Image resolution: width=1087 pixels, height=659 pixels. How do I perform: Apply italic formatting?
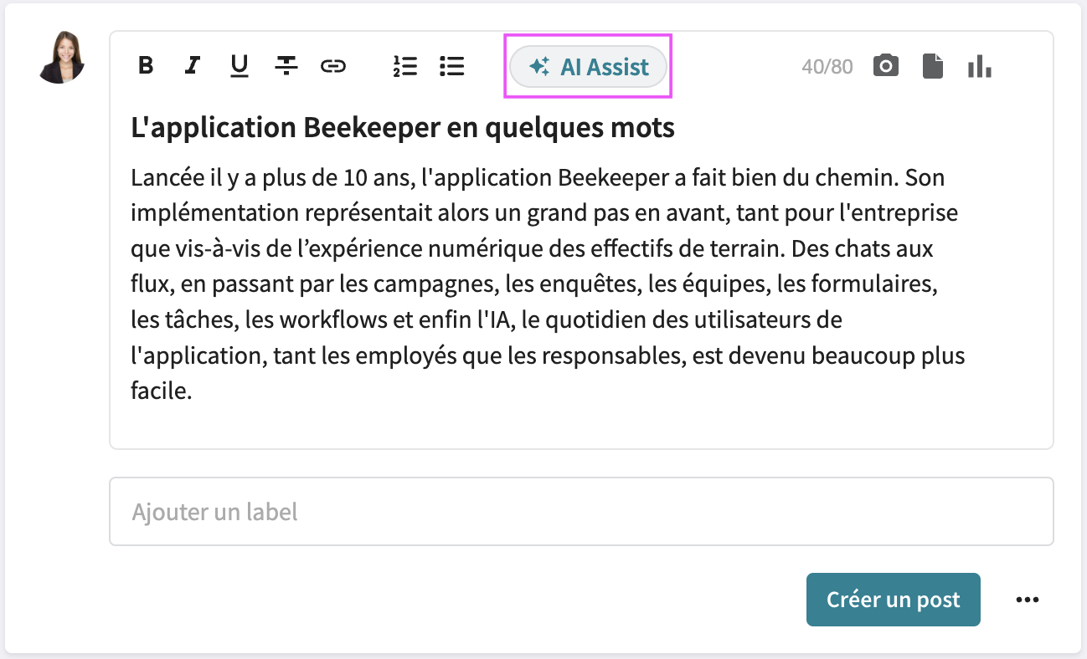[x=192, y=66]
